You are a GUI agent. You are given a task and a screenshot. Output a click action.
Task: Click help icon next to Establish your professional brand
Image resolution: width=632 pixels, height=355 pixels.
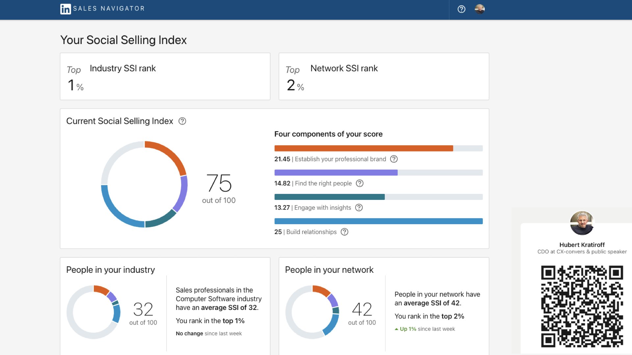[394, 159]
